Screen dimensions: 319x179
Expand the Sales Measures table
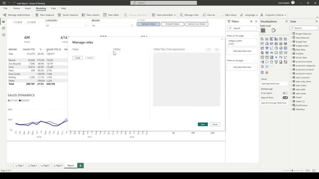pyautogui.click(x=291, y=38)
